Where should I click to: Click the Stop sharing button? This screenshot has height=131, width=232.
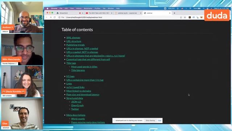coord(150,120)
